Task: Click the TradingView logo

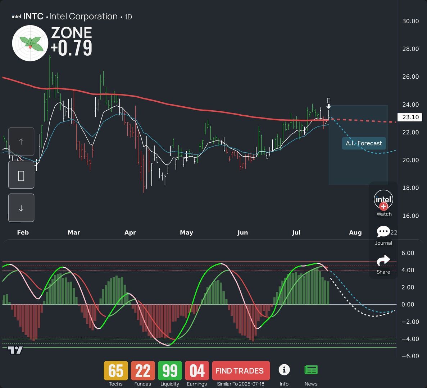Action: click(15, 350)
